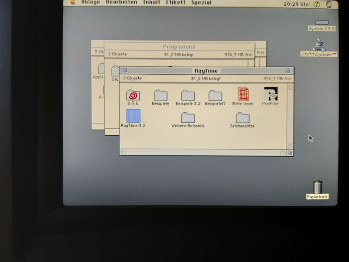This screenshot has width=349, height=262.
Task: Click the Programme window title
Action: click(179, 47)
